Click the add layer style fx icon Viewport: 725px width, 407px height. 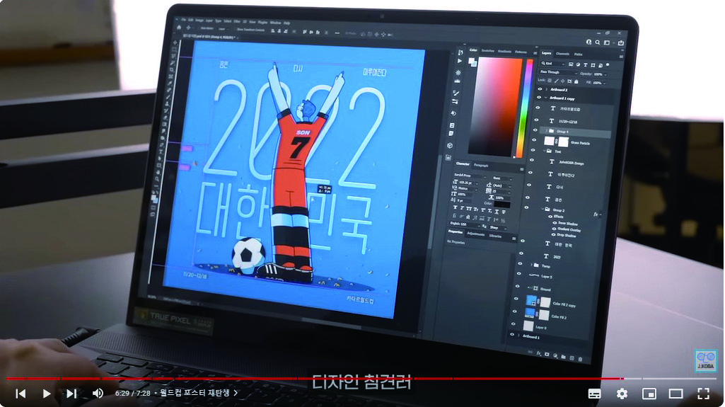coord(539,354)
